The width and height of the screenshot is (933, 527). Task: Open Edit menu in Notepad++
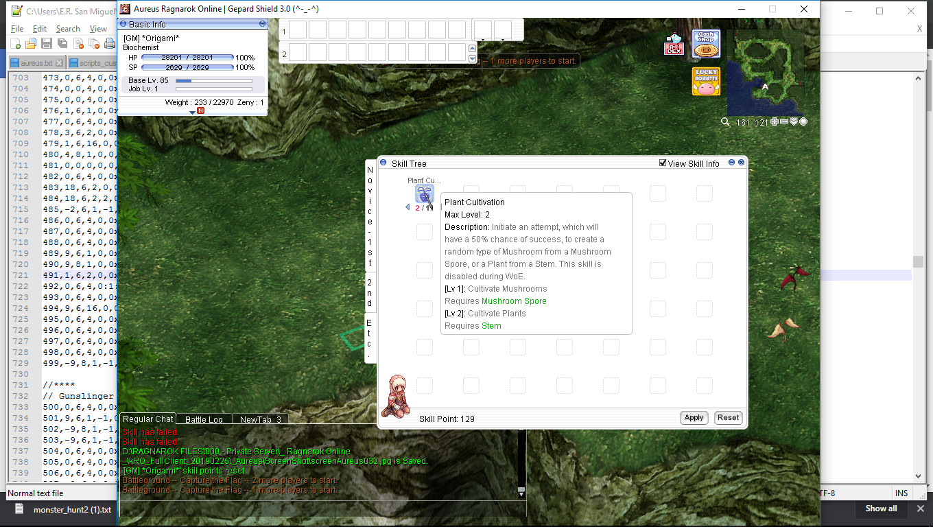pyautogui.click(x=40, y=29)
